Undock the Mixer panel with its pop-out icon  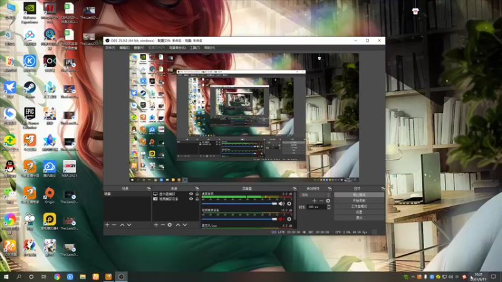(294, 189)
